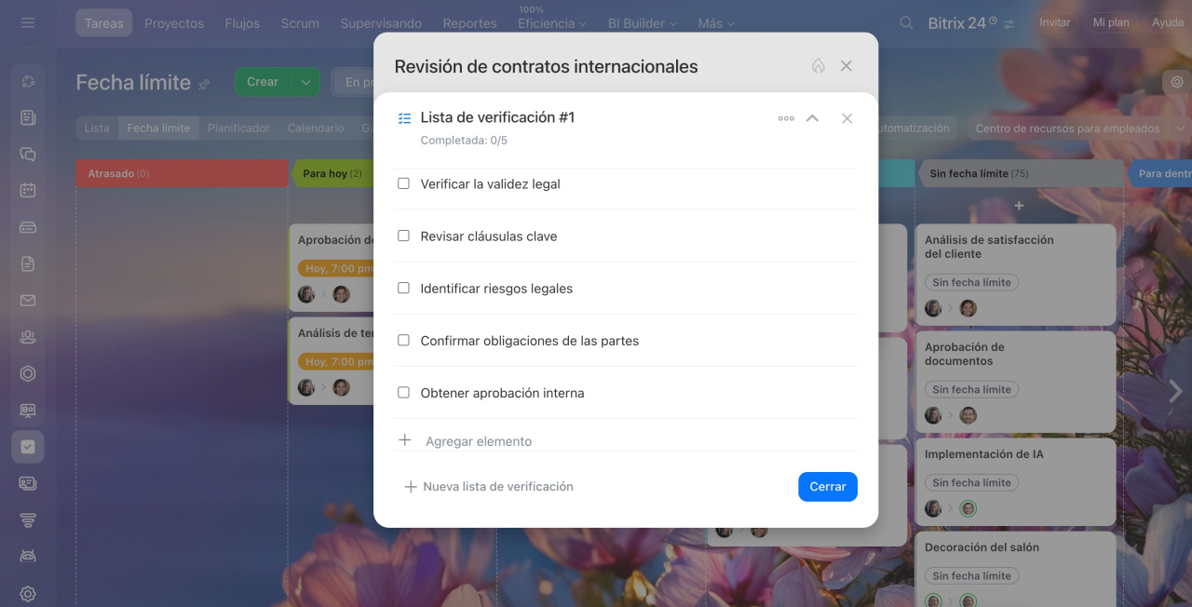
Task: Check the 'Verificar la validez legal' checkbox
Action: 403,183
